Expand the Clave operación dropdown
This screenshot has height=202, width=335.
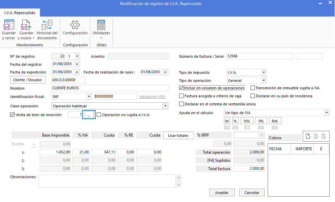(x=165, y=106)
